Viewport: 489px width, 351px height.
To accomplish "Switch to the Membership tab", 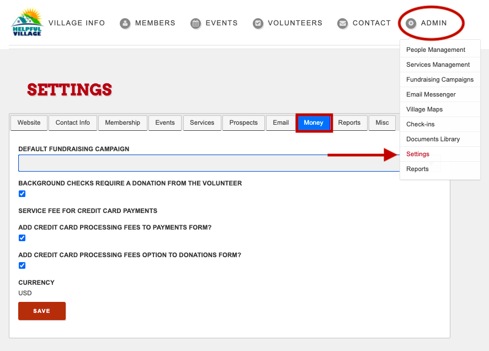I will 123,123.
